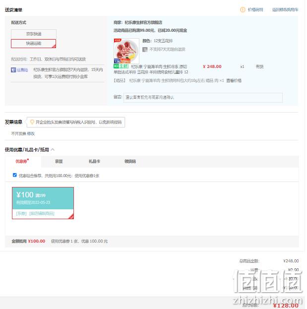The width and height of the screenshot is (307, 309).
Task: Click 商家 杞乐康生鲜官方旗舰店 text
Action: pos(138,22)
